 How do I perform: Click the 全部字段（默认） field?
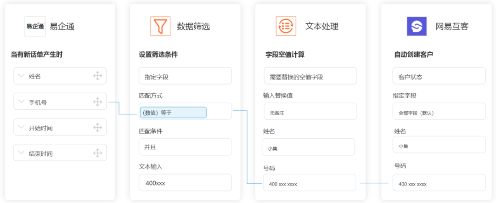[x=439, y=112]
